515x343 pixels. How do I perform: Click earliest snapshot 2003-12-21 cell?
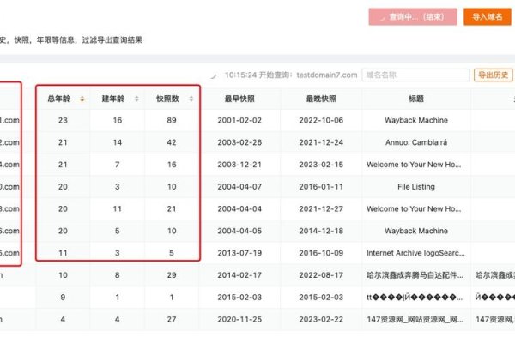pos(239,165)
